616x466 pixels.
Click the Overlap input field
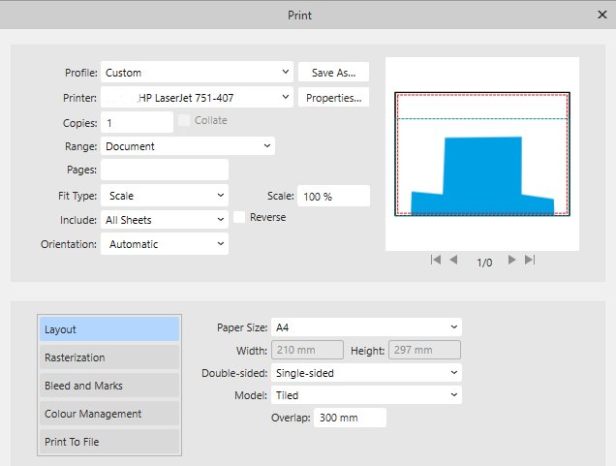(350, 418)
